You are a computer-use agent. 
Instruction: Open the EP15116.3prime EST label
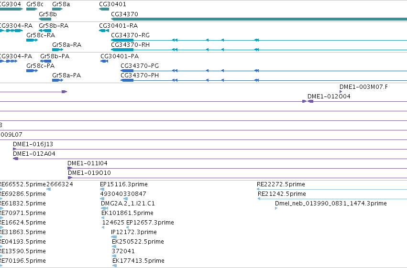(x=124, y=184)
